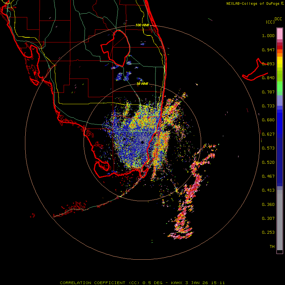This screenshot has height=285, width=285.
Task: Click the TH label on the scale
Action: [x=272, y=247]
